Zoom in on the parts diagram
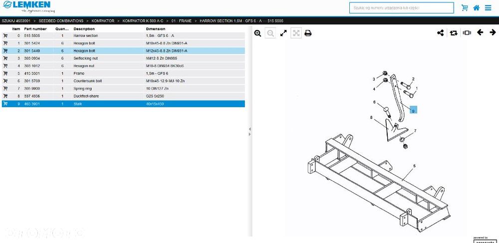 [258, 33]
